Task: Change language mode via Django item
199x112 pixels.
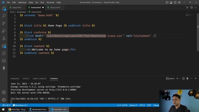Action: pos(156,105)
